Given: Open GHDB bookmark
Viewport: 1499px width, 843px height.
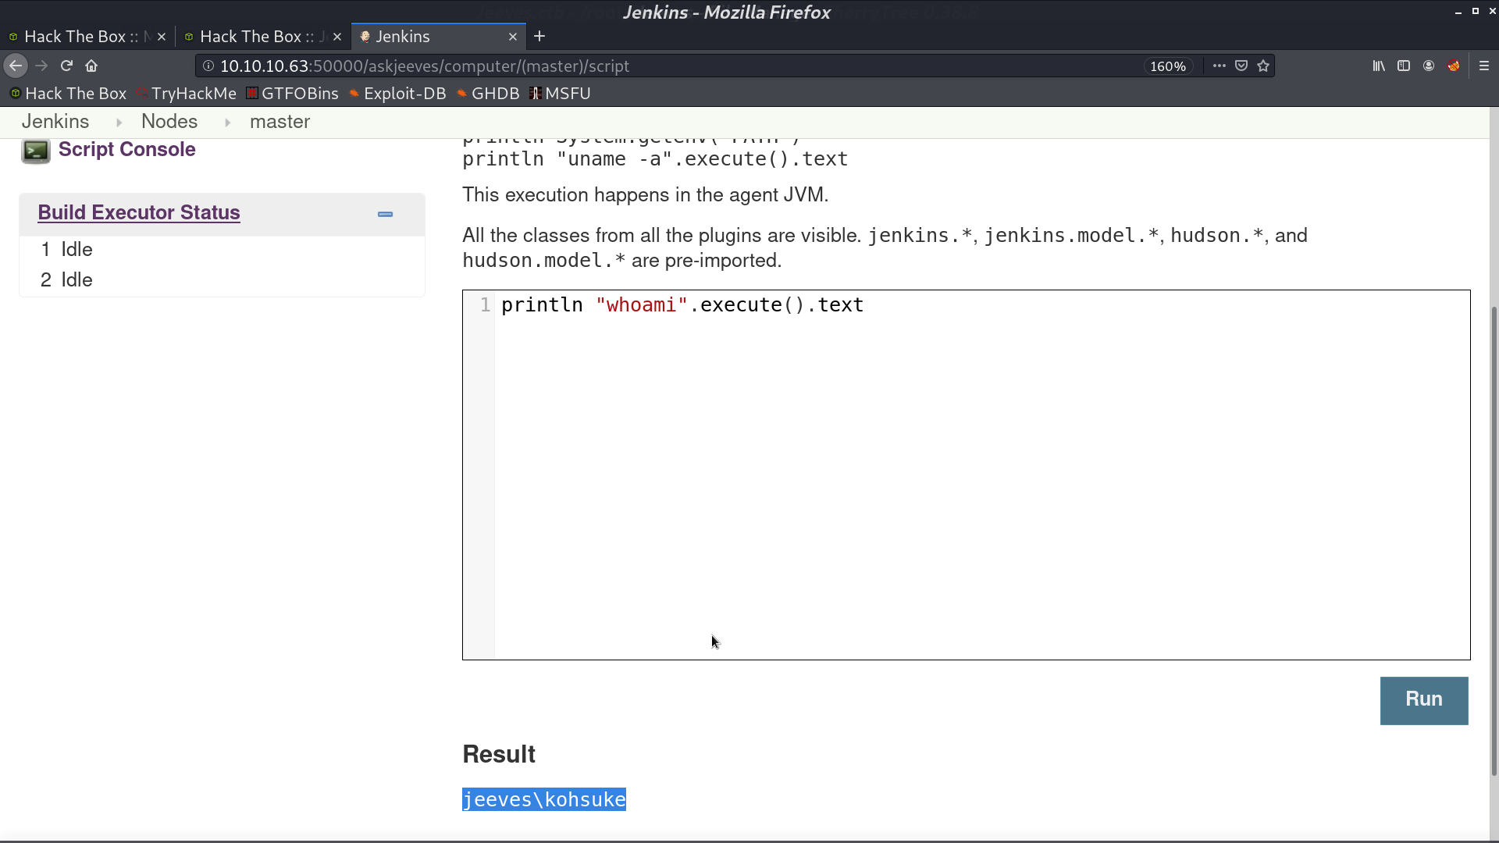Looking at the screenshot, I should point(488,94).
